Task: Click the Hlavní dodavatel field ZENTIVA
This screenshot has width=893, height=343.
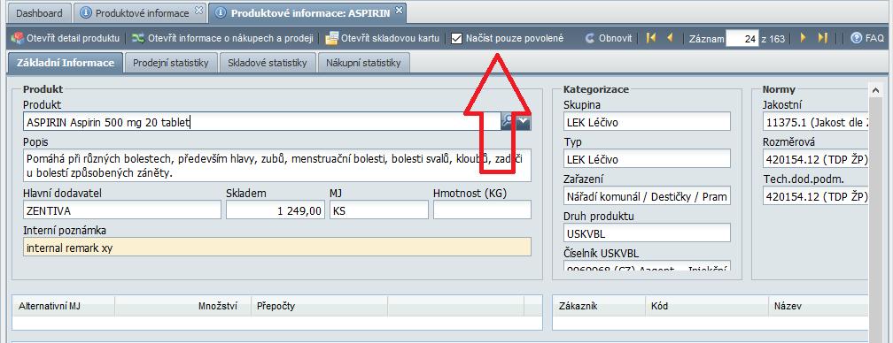Action: [122, 210]
